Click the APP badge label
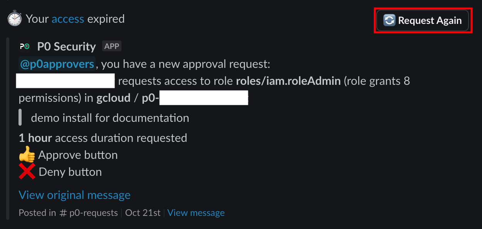The width and height of the screenshot is (482, 229). tap(112, 46)
